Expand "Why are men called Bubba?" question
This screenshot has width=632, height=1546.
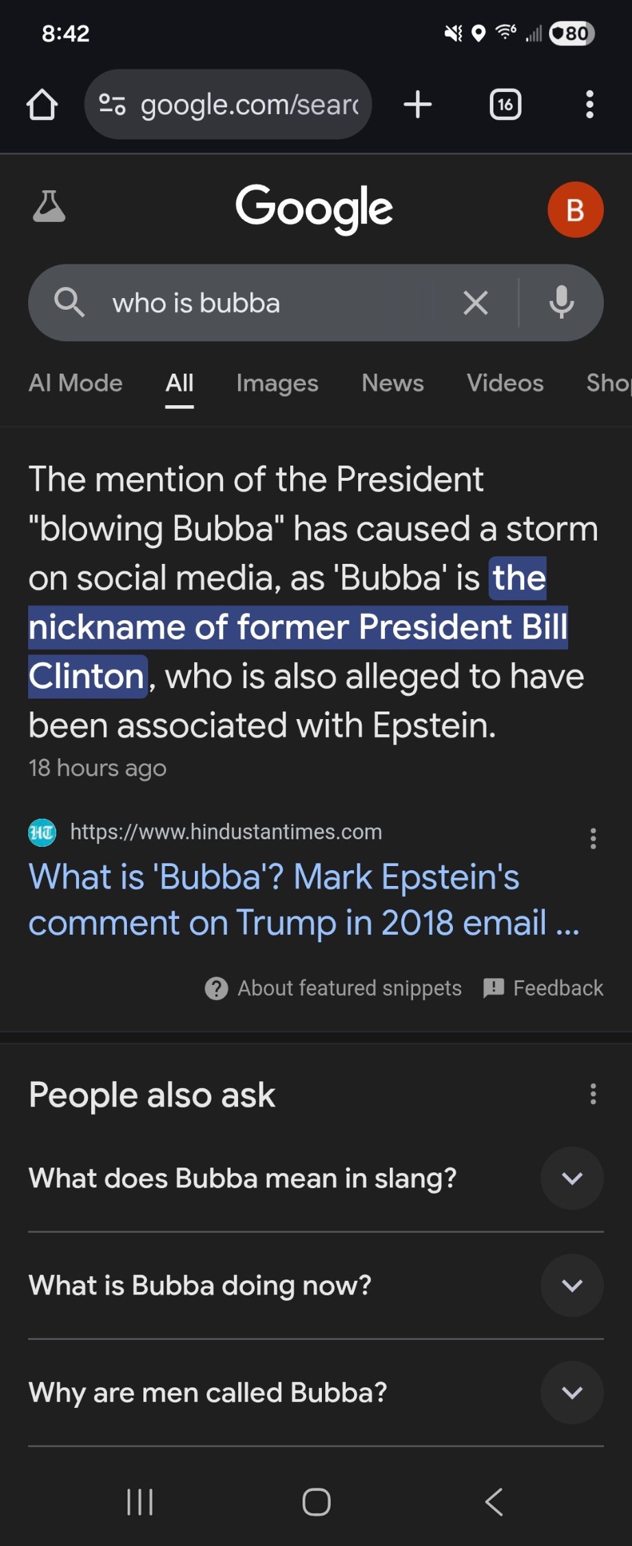pyautogui.click(x=572, y=1393)
